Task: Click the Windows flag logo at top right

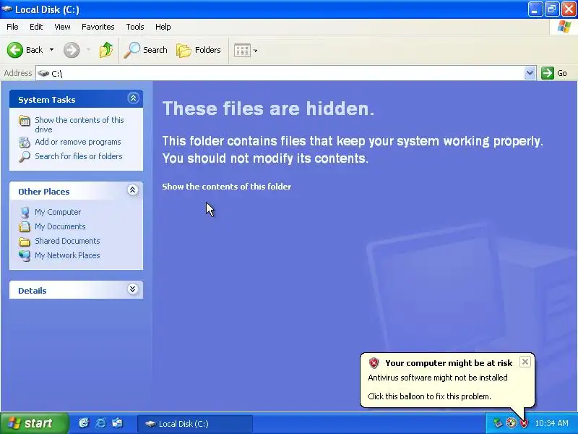Action: [564, 27]
